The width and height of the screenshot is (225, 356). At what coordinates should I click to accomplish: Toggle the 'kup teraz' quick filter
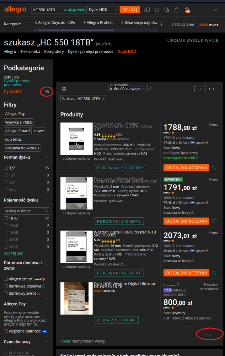14,139
